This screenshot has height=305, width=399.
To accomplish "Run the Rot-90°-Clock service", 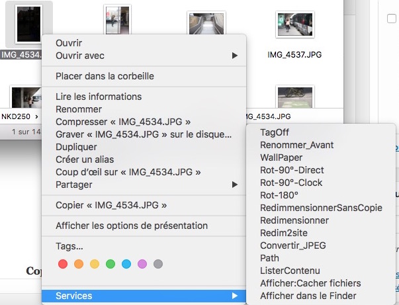I will pyautogui.click(x=291, y=183).
